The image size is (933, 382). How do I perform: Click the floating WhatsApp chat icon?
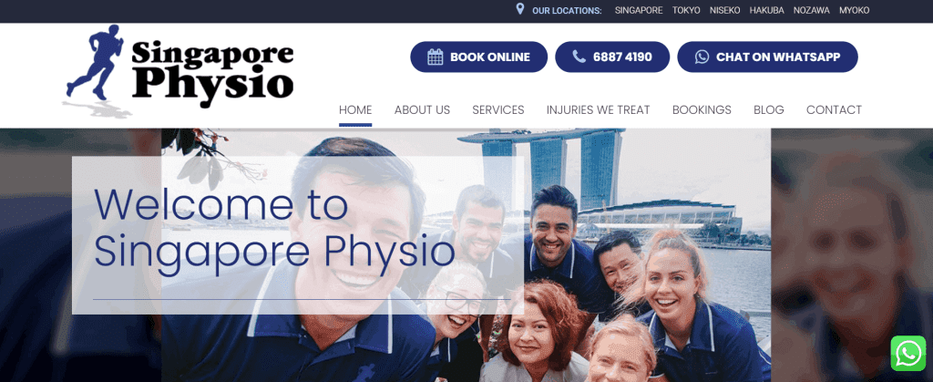pyautogui.click(x=908, y=354)
